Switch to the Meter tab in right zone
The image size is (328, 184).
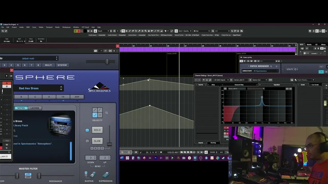323,44
